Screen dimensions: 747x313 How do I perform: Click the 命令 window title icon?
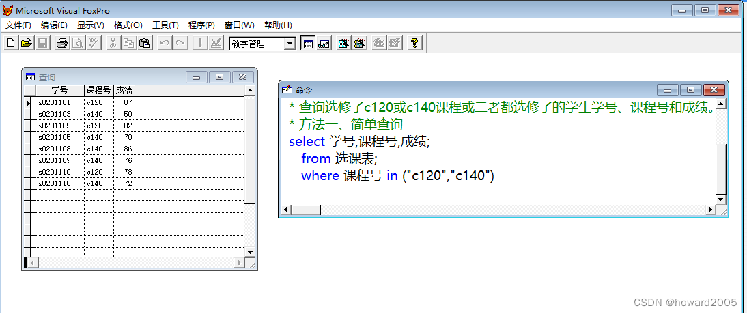[286, 89]
